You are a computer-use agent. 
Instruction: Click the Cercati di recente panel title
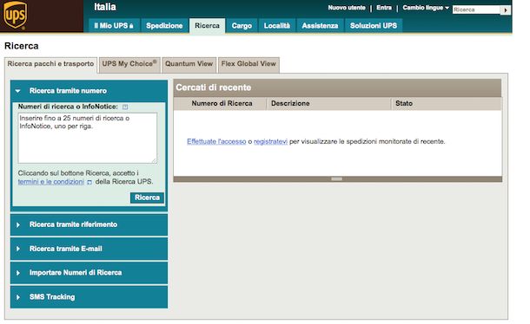coord(213,87)
